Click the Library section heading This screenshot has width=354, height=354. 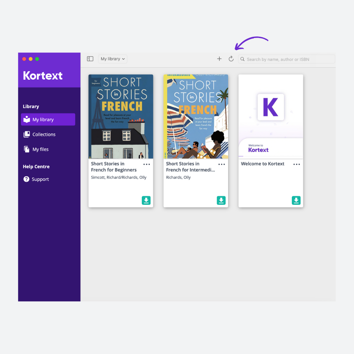click(x=31, y=107)
